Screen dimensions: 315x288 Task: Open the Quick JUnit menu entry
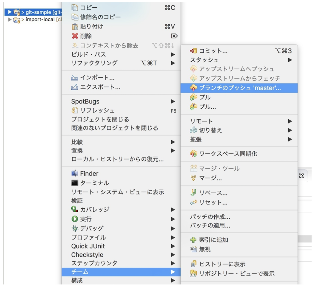(x=121, y=246)
